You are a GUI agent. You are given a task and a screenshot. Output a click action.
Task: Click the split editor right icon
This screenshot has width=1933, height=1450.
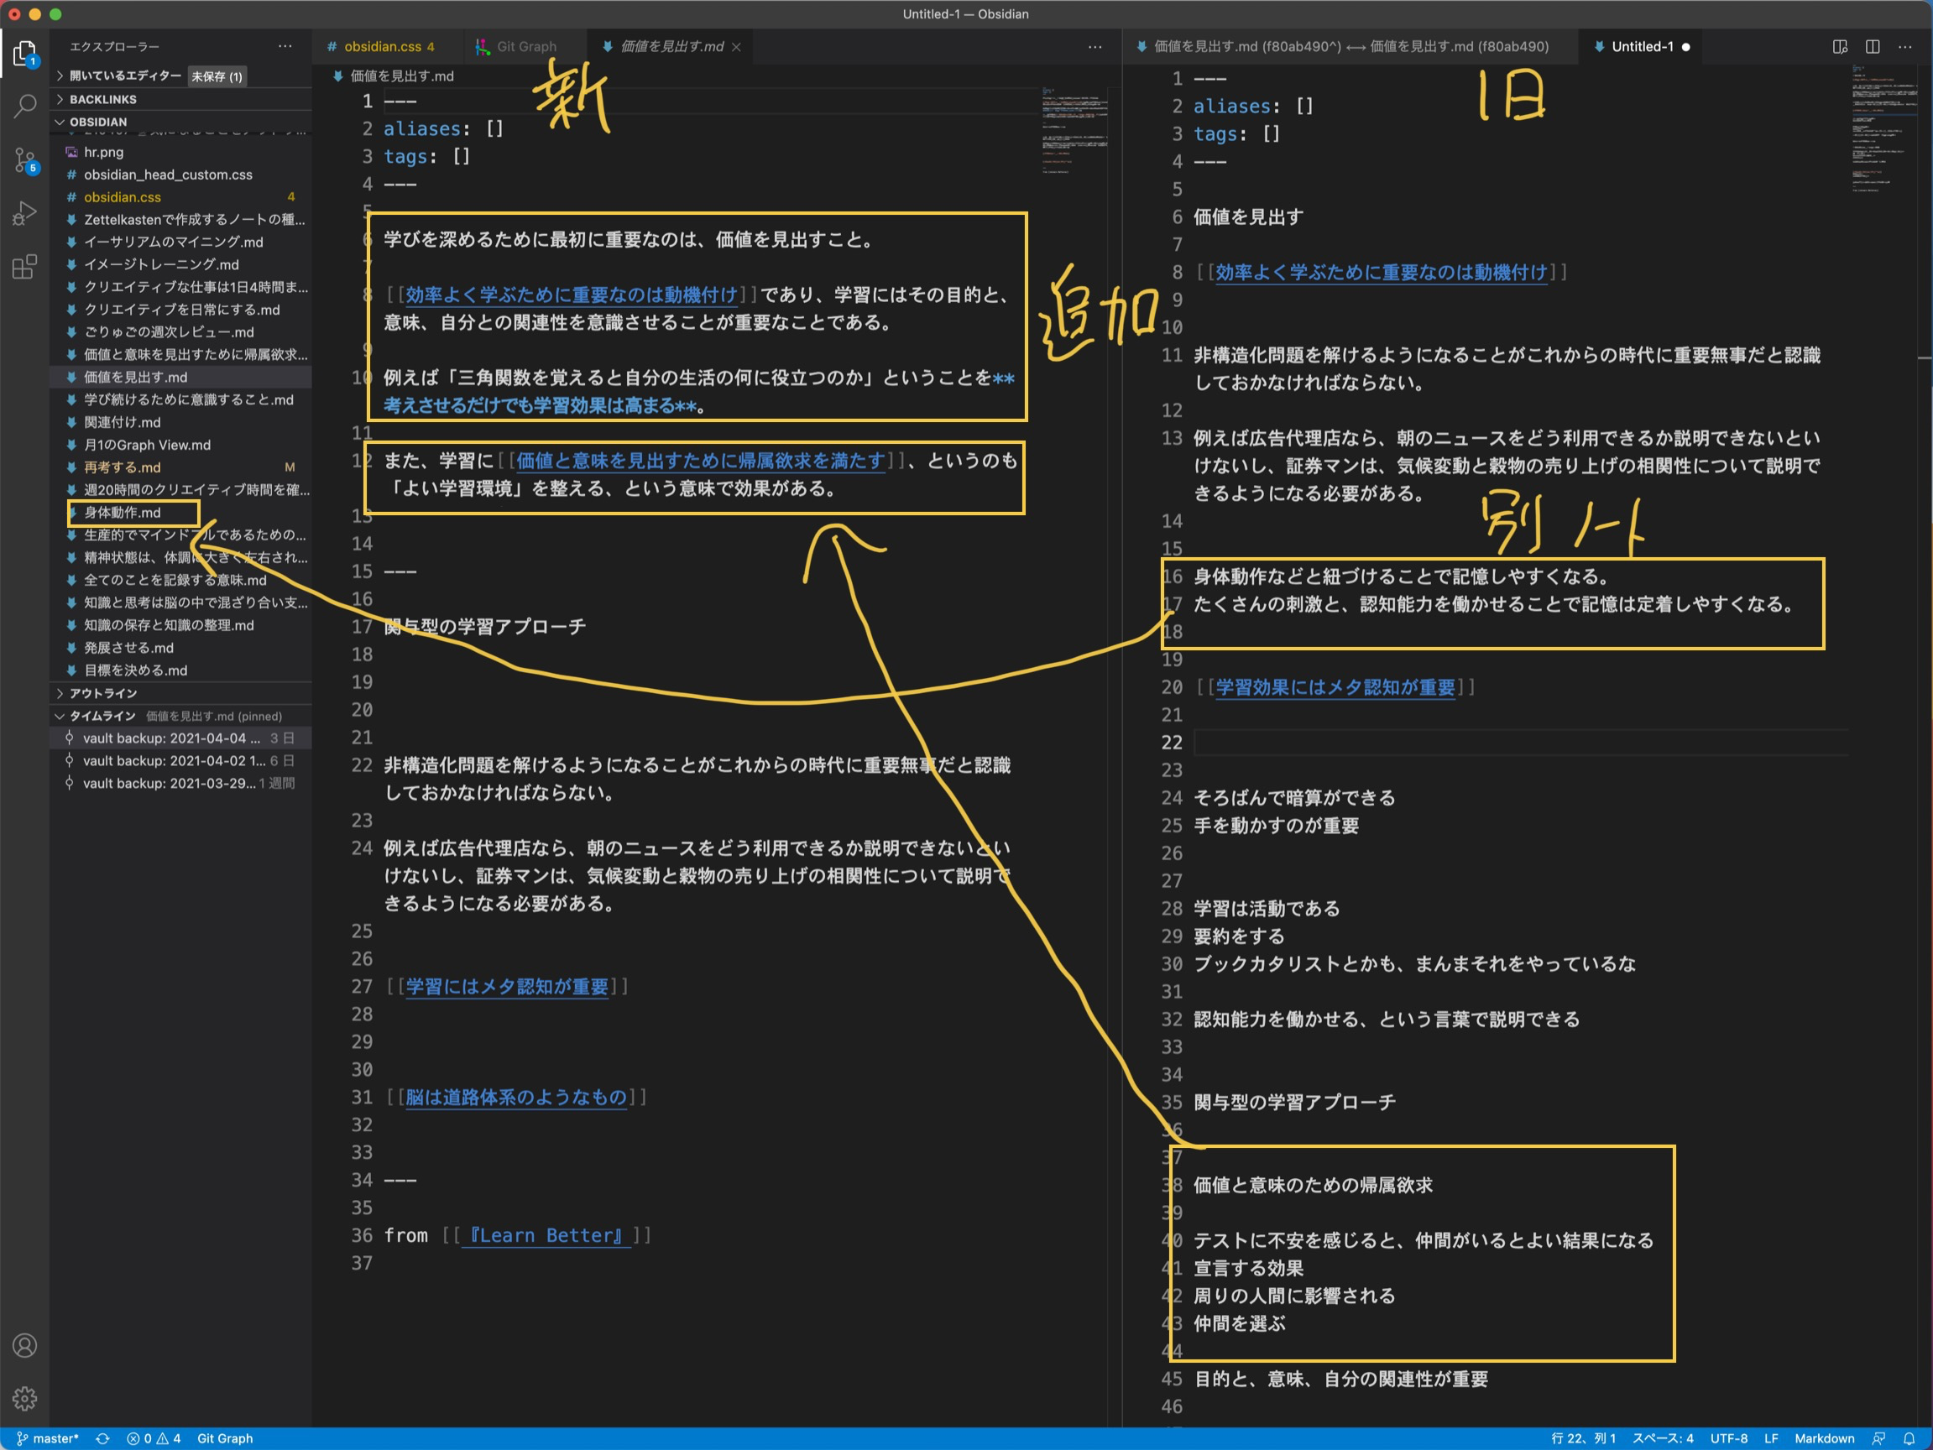[x=1872, y=47]
